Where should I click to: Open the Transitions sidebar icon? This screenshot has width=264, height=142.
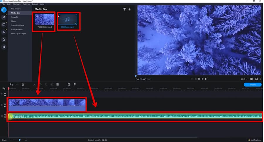tap(4, 25)
